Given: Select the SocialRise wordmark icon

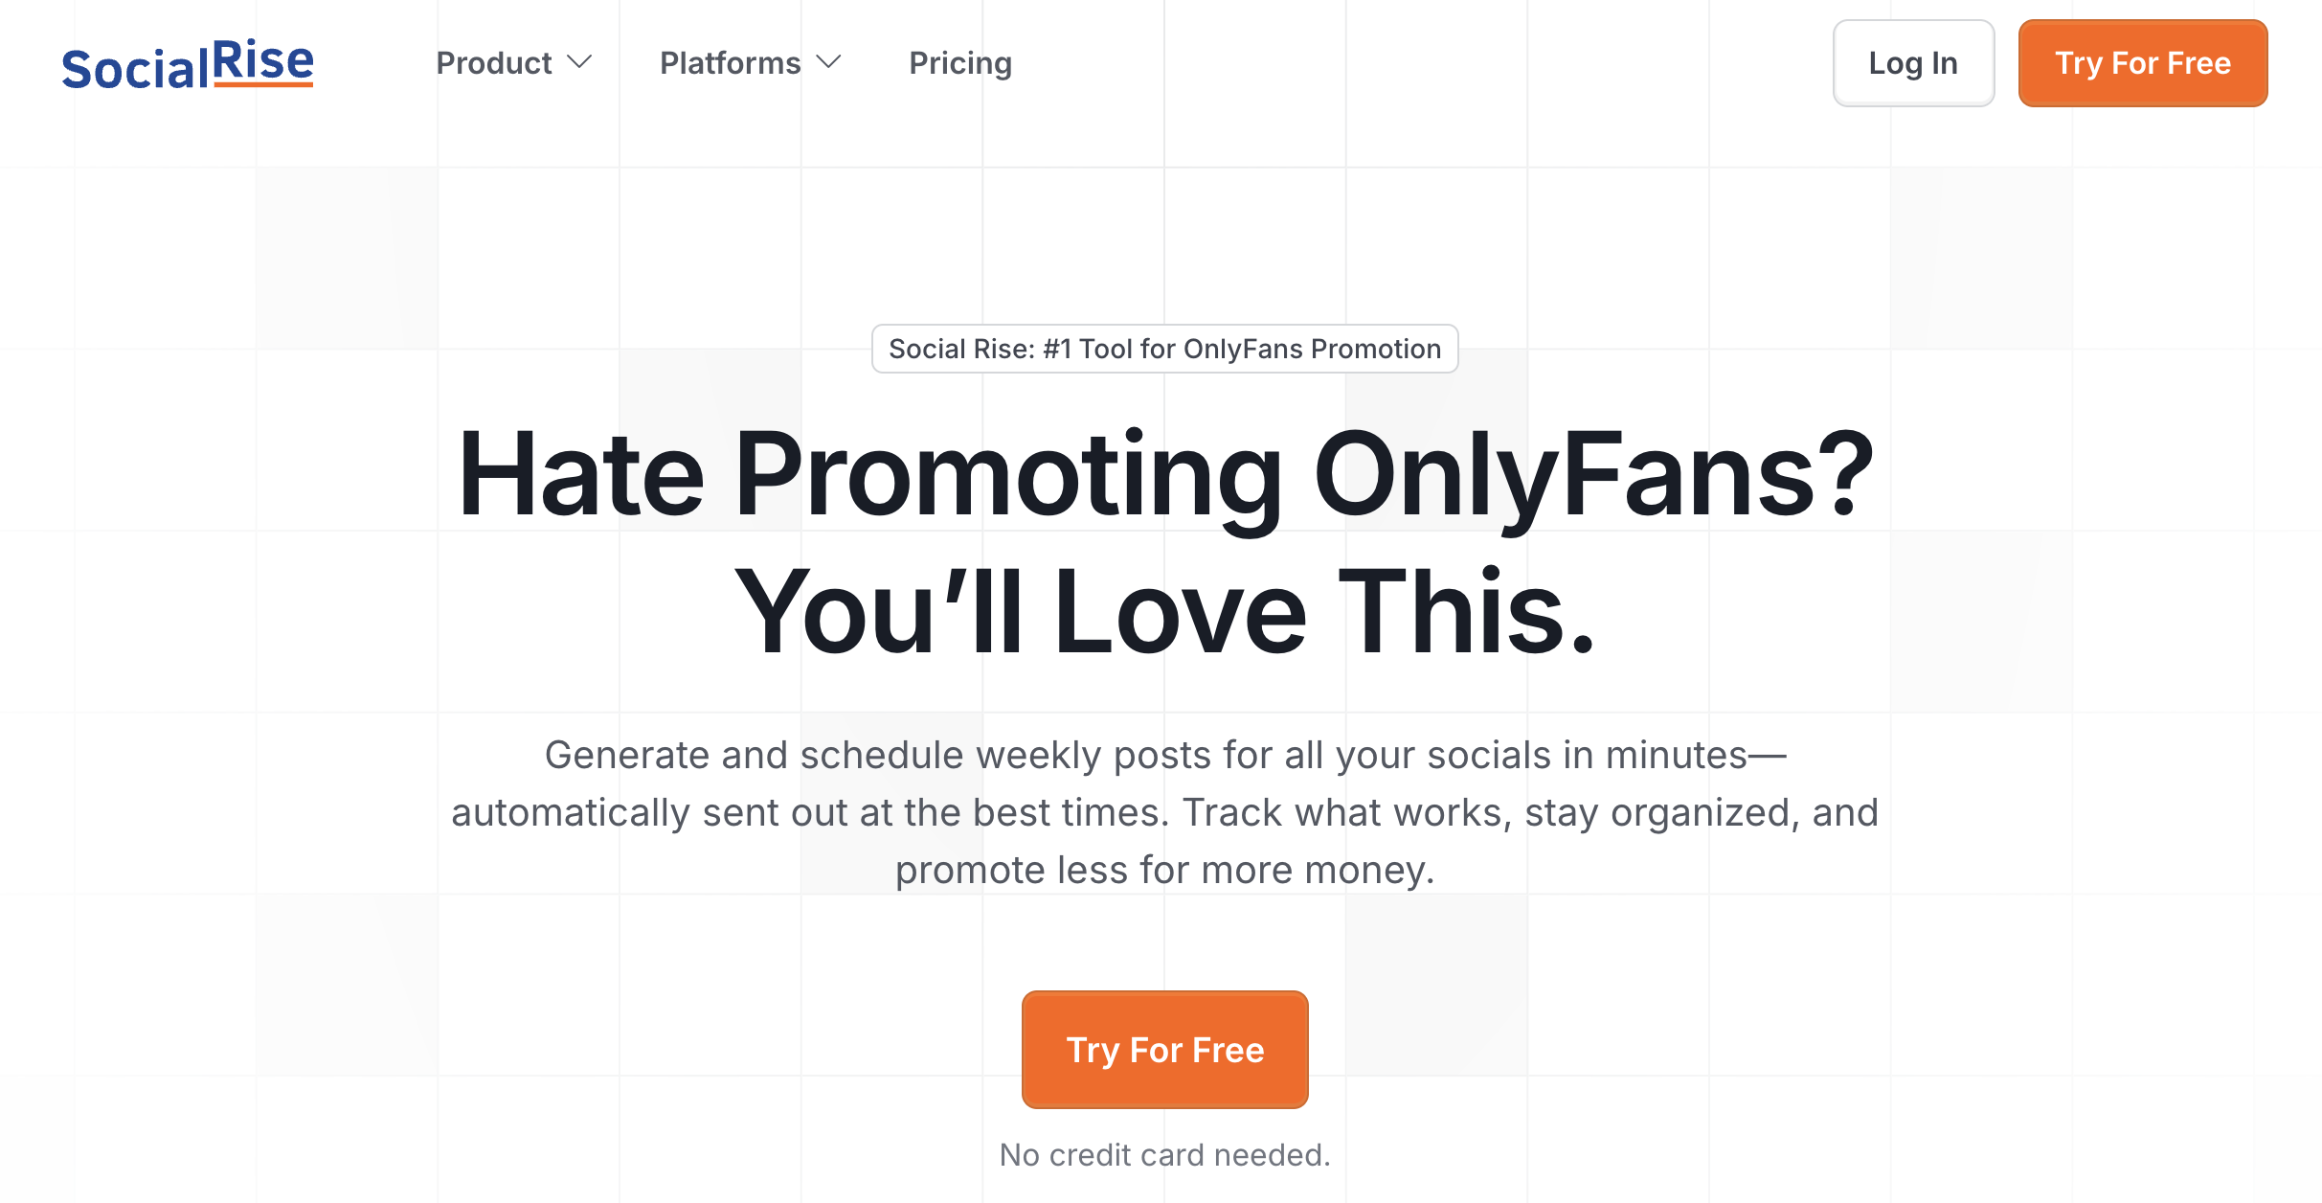Looking at the screenshot, I should point(188,62).
